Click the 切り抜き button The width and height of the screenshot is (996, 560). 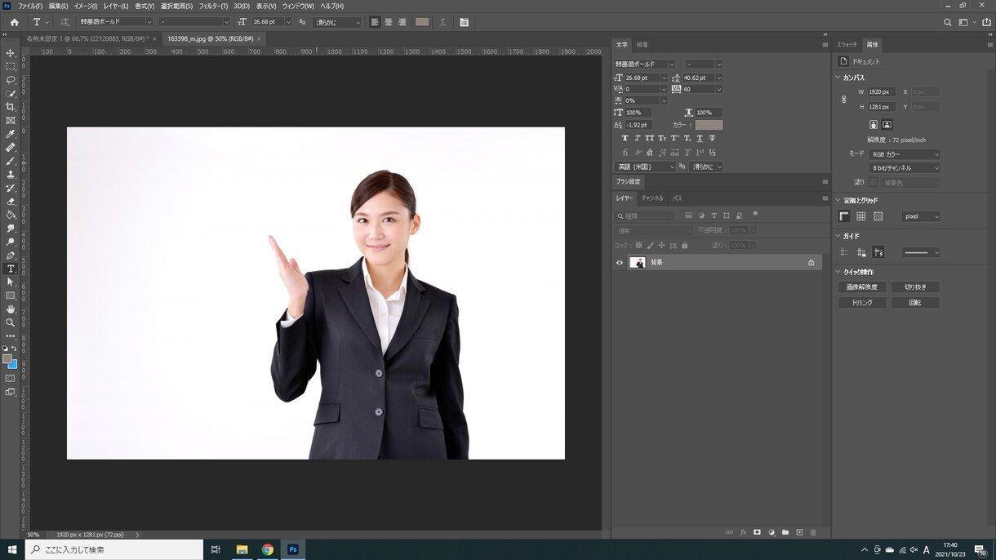915,287
